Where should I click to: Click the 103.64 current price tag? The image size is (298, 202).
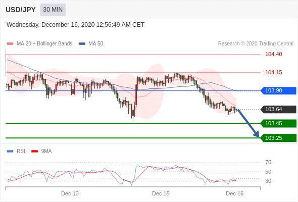(278, 109)
